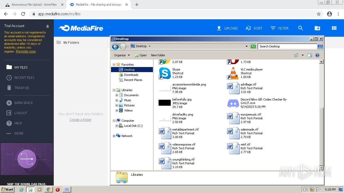Viewport: 344px width, 193px height.
Task: Select Recent Places in Favorites
Action: click(133, 80)
